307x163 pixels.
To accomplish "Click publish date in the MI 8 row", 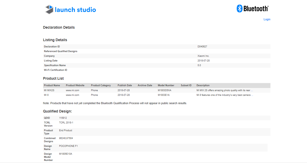I will click(x=124, y=95).
